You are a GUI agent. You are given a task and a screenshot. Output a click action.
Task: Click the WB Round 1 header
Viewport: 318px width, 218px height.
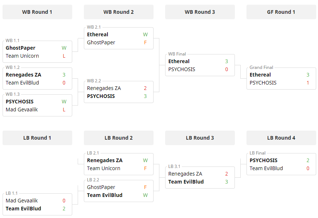(x=37, y=12)
